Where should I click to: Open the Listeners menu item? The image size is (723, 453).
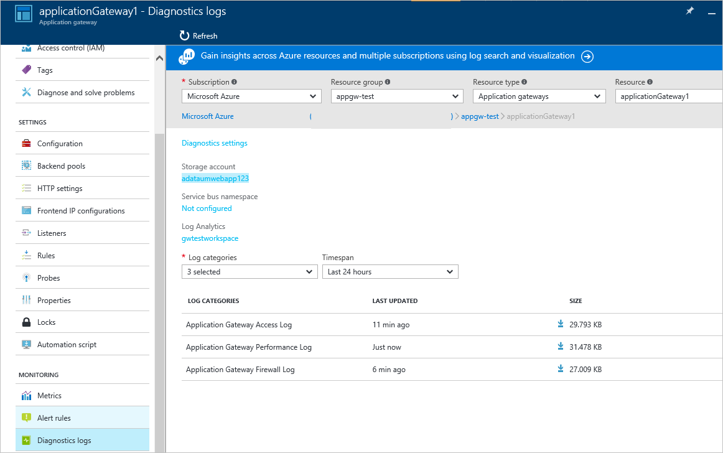coord(52,233)
